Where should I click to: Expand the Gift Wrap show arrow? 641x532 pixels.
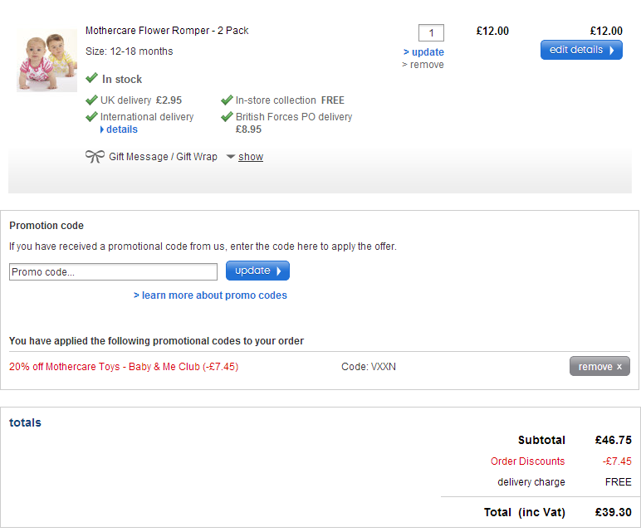231,157
